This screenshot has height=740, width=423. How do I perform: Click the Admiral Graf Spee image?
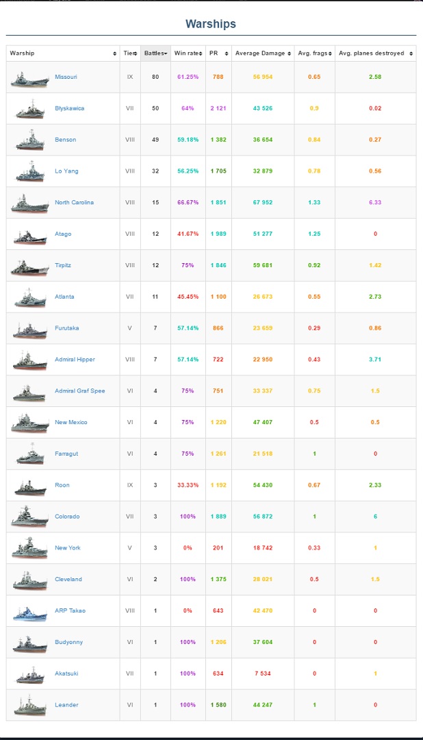pyautogui.click(x=30, y=393)
